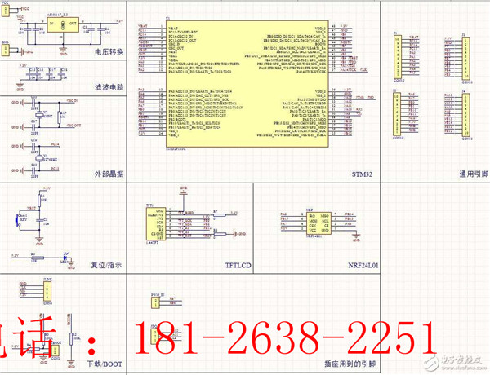Select the 10K resistor feeding the LED
490x375 pixels.
coord(38,258)
